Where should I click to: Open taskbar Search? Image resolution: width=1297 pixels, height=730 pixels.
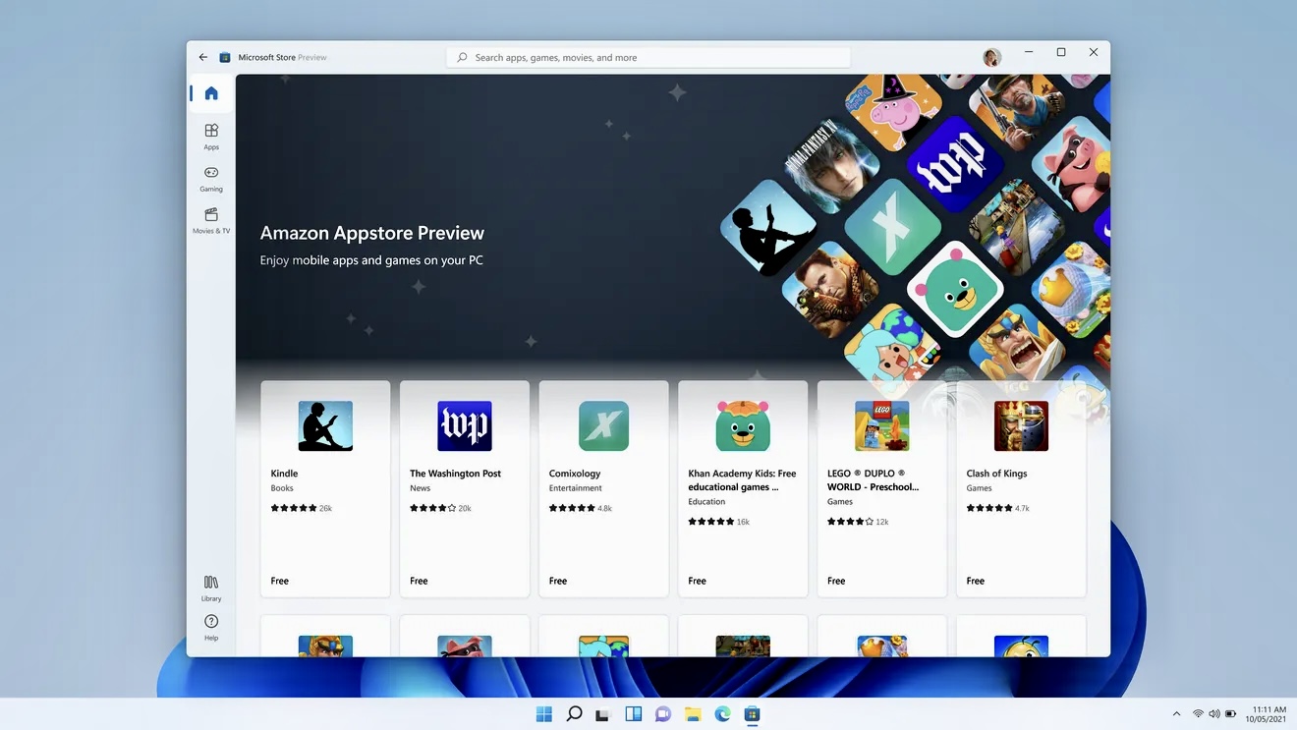pos(575,714)
